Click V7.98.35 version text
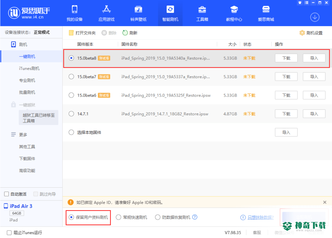 pyautogui.click(x=233, y=233)
